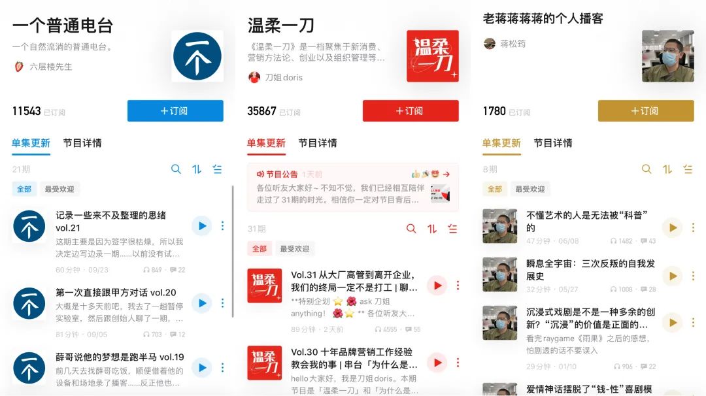Subscribe to 温柔一刀 with red 订阅 button
The width and height of the screenshot is (706, 396).
point(411,110)
